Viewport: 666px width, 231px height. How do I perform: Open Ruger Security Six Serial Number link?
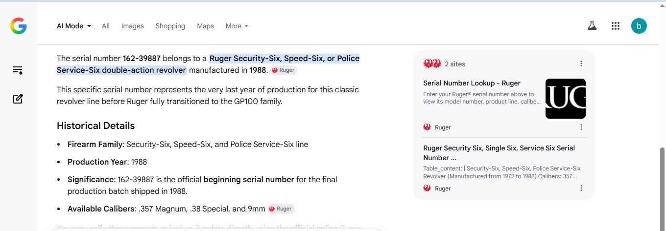[x=499, y=153]
